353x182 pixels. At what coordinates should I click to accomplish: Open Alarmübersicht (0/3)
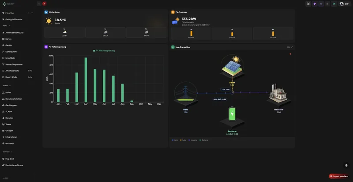[14, 33]
